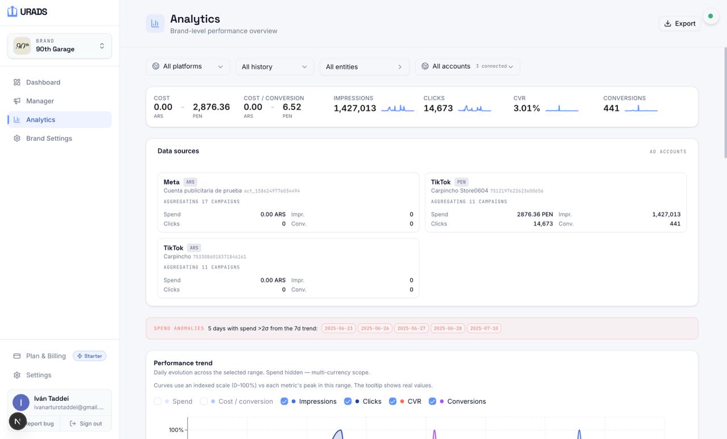This screenshot has width=727, height=439.
Task: Click the 2025-06-23 anomaly date chip
Action: 339,328
